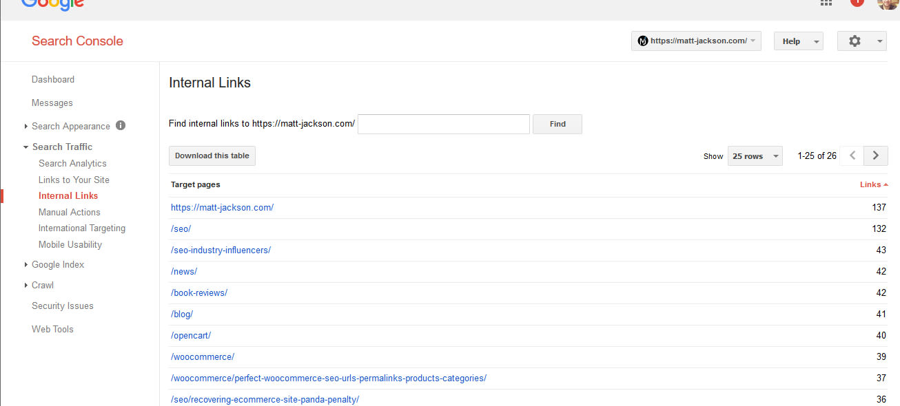Open Web Tools in the sidebar
900x406 pixels.
click(52, 329)
